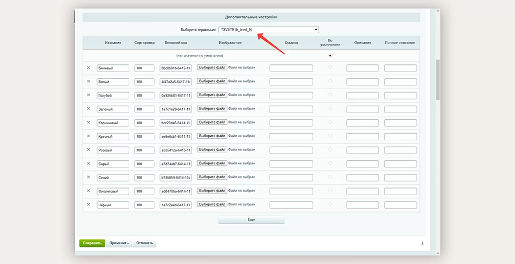
Task: Select the default radio for no default value
Action: click(x=330, y=55)
